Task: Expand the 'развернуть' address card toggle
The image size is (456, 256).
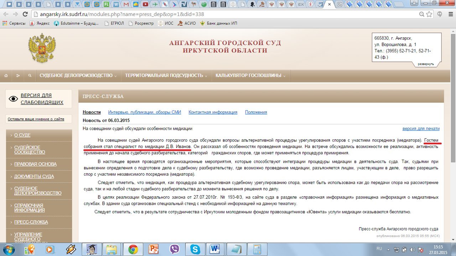Action: pos(426,64)
